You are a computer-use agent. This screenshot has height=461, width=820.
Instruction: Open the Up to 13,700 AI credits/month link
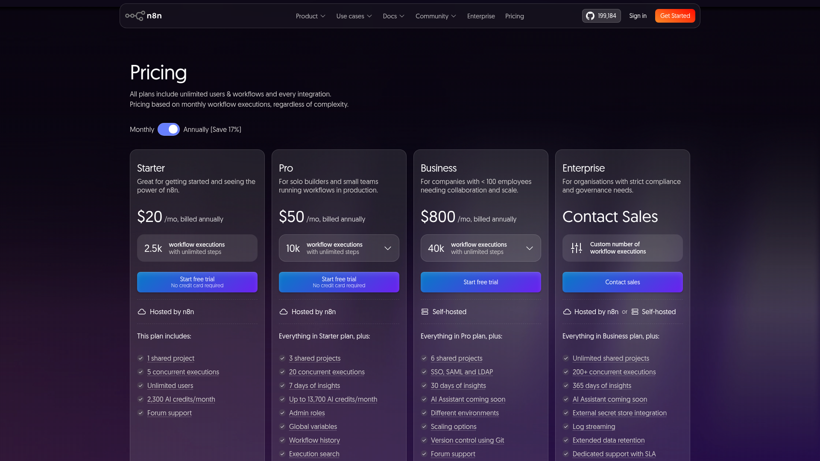coord(333,399)
